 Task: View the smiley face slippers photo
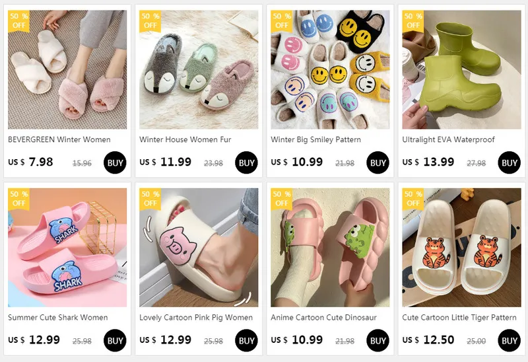(x=330, y=69)
